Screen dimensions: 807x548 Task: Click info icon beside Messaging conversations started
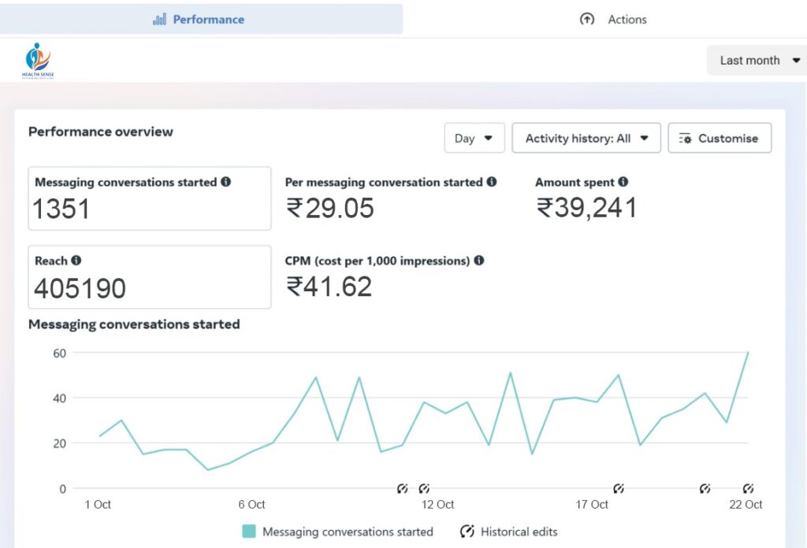pyautogui.click(x=226, y=182)
